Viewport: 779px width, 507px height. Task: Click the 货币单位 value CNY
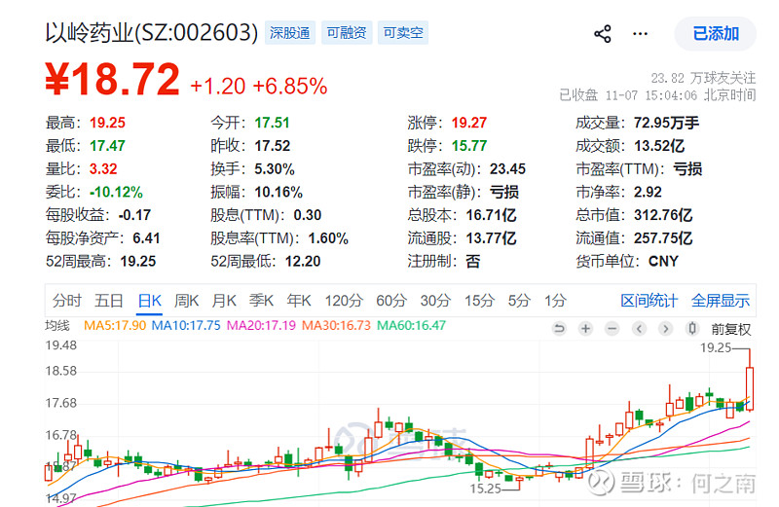(663, 261)
